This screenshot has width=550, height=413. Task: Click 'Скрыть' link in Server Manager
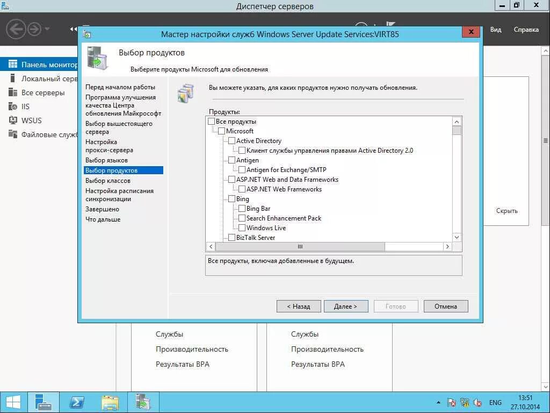point(507,211)
